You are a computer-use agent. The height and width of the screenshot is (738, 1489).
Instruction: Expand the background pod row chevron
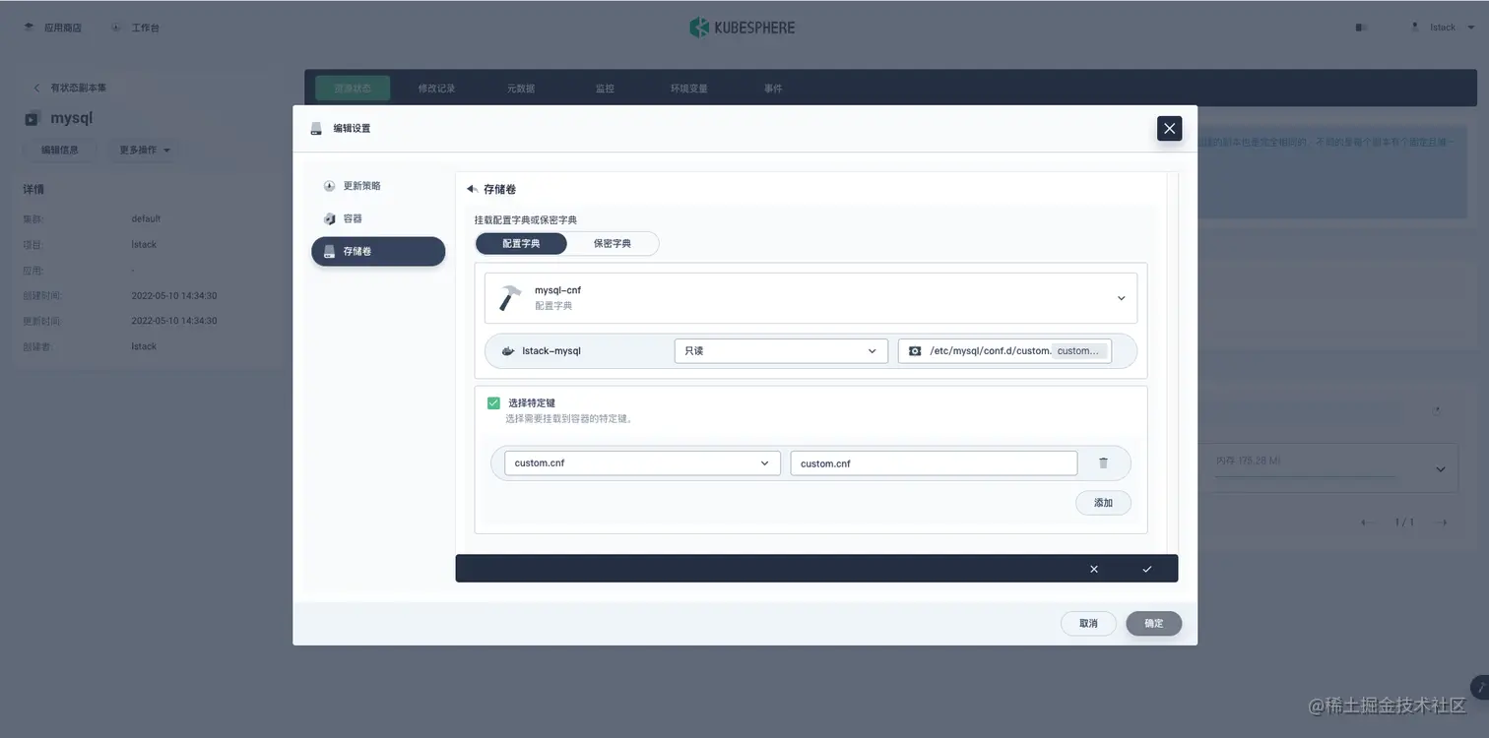point(1441,470)
